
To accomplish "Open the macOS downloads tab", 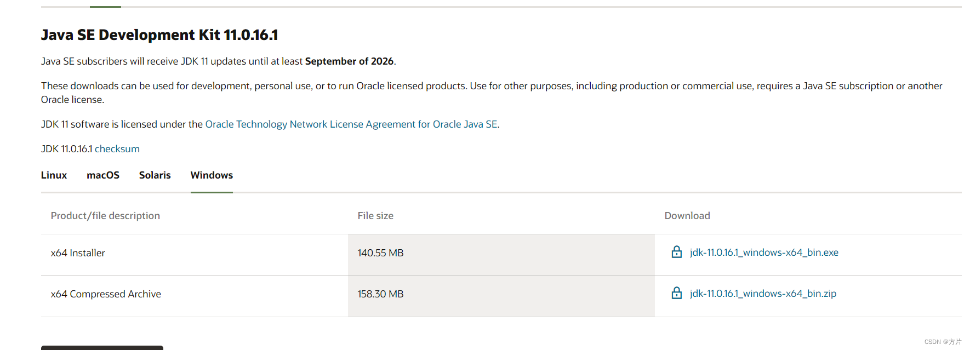I will point(103,175).
